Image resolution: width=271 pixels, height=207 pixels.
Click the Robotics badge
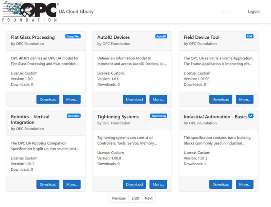pyautogui.click(x=73, y=116)
